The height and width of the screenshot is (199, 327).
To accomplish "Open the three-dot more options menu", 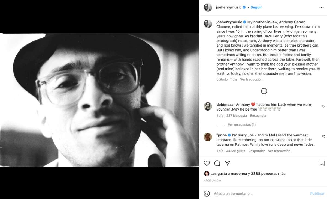I will pyautogui.click(x=322, y=8).
